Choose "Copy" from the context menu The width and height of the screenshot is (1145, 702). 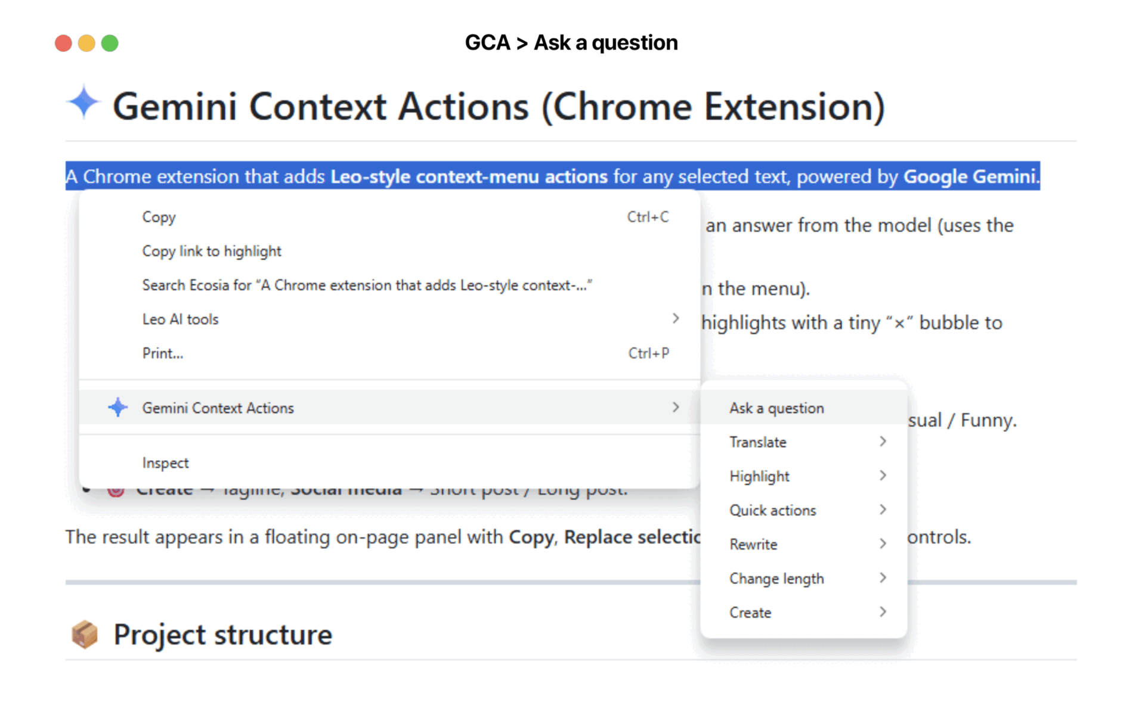(159, 217)
